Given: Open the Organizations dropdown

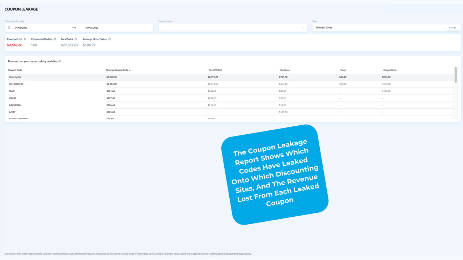Looking at the screenshot, I should click(233, 27).
